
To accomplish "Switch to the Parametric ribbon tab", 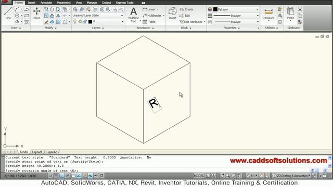I will click(x=63, y=3).
